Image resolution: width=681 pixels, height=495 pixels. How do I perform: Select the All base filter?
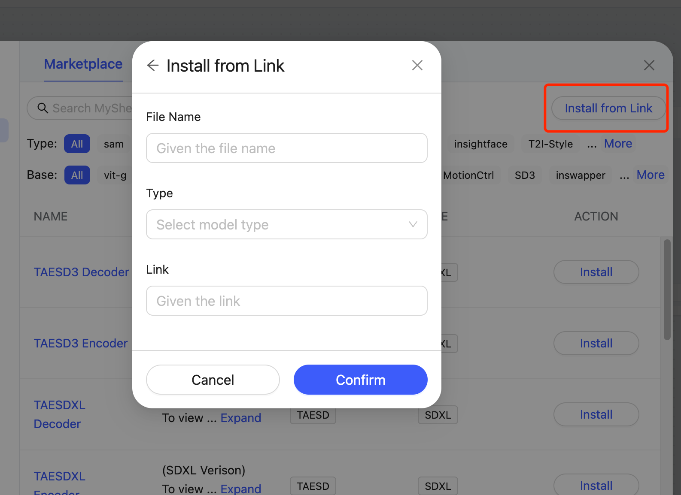click(x=77, y=175)
